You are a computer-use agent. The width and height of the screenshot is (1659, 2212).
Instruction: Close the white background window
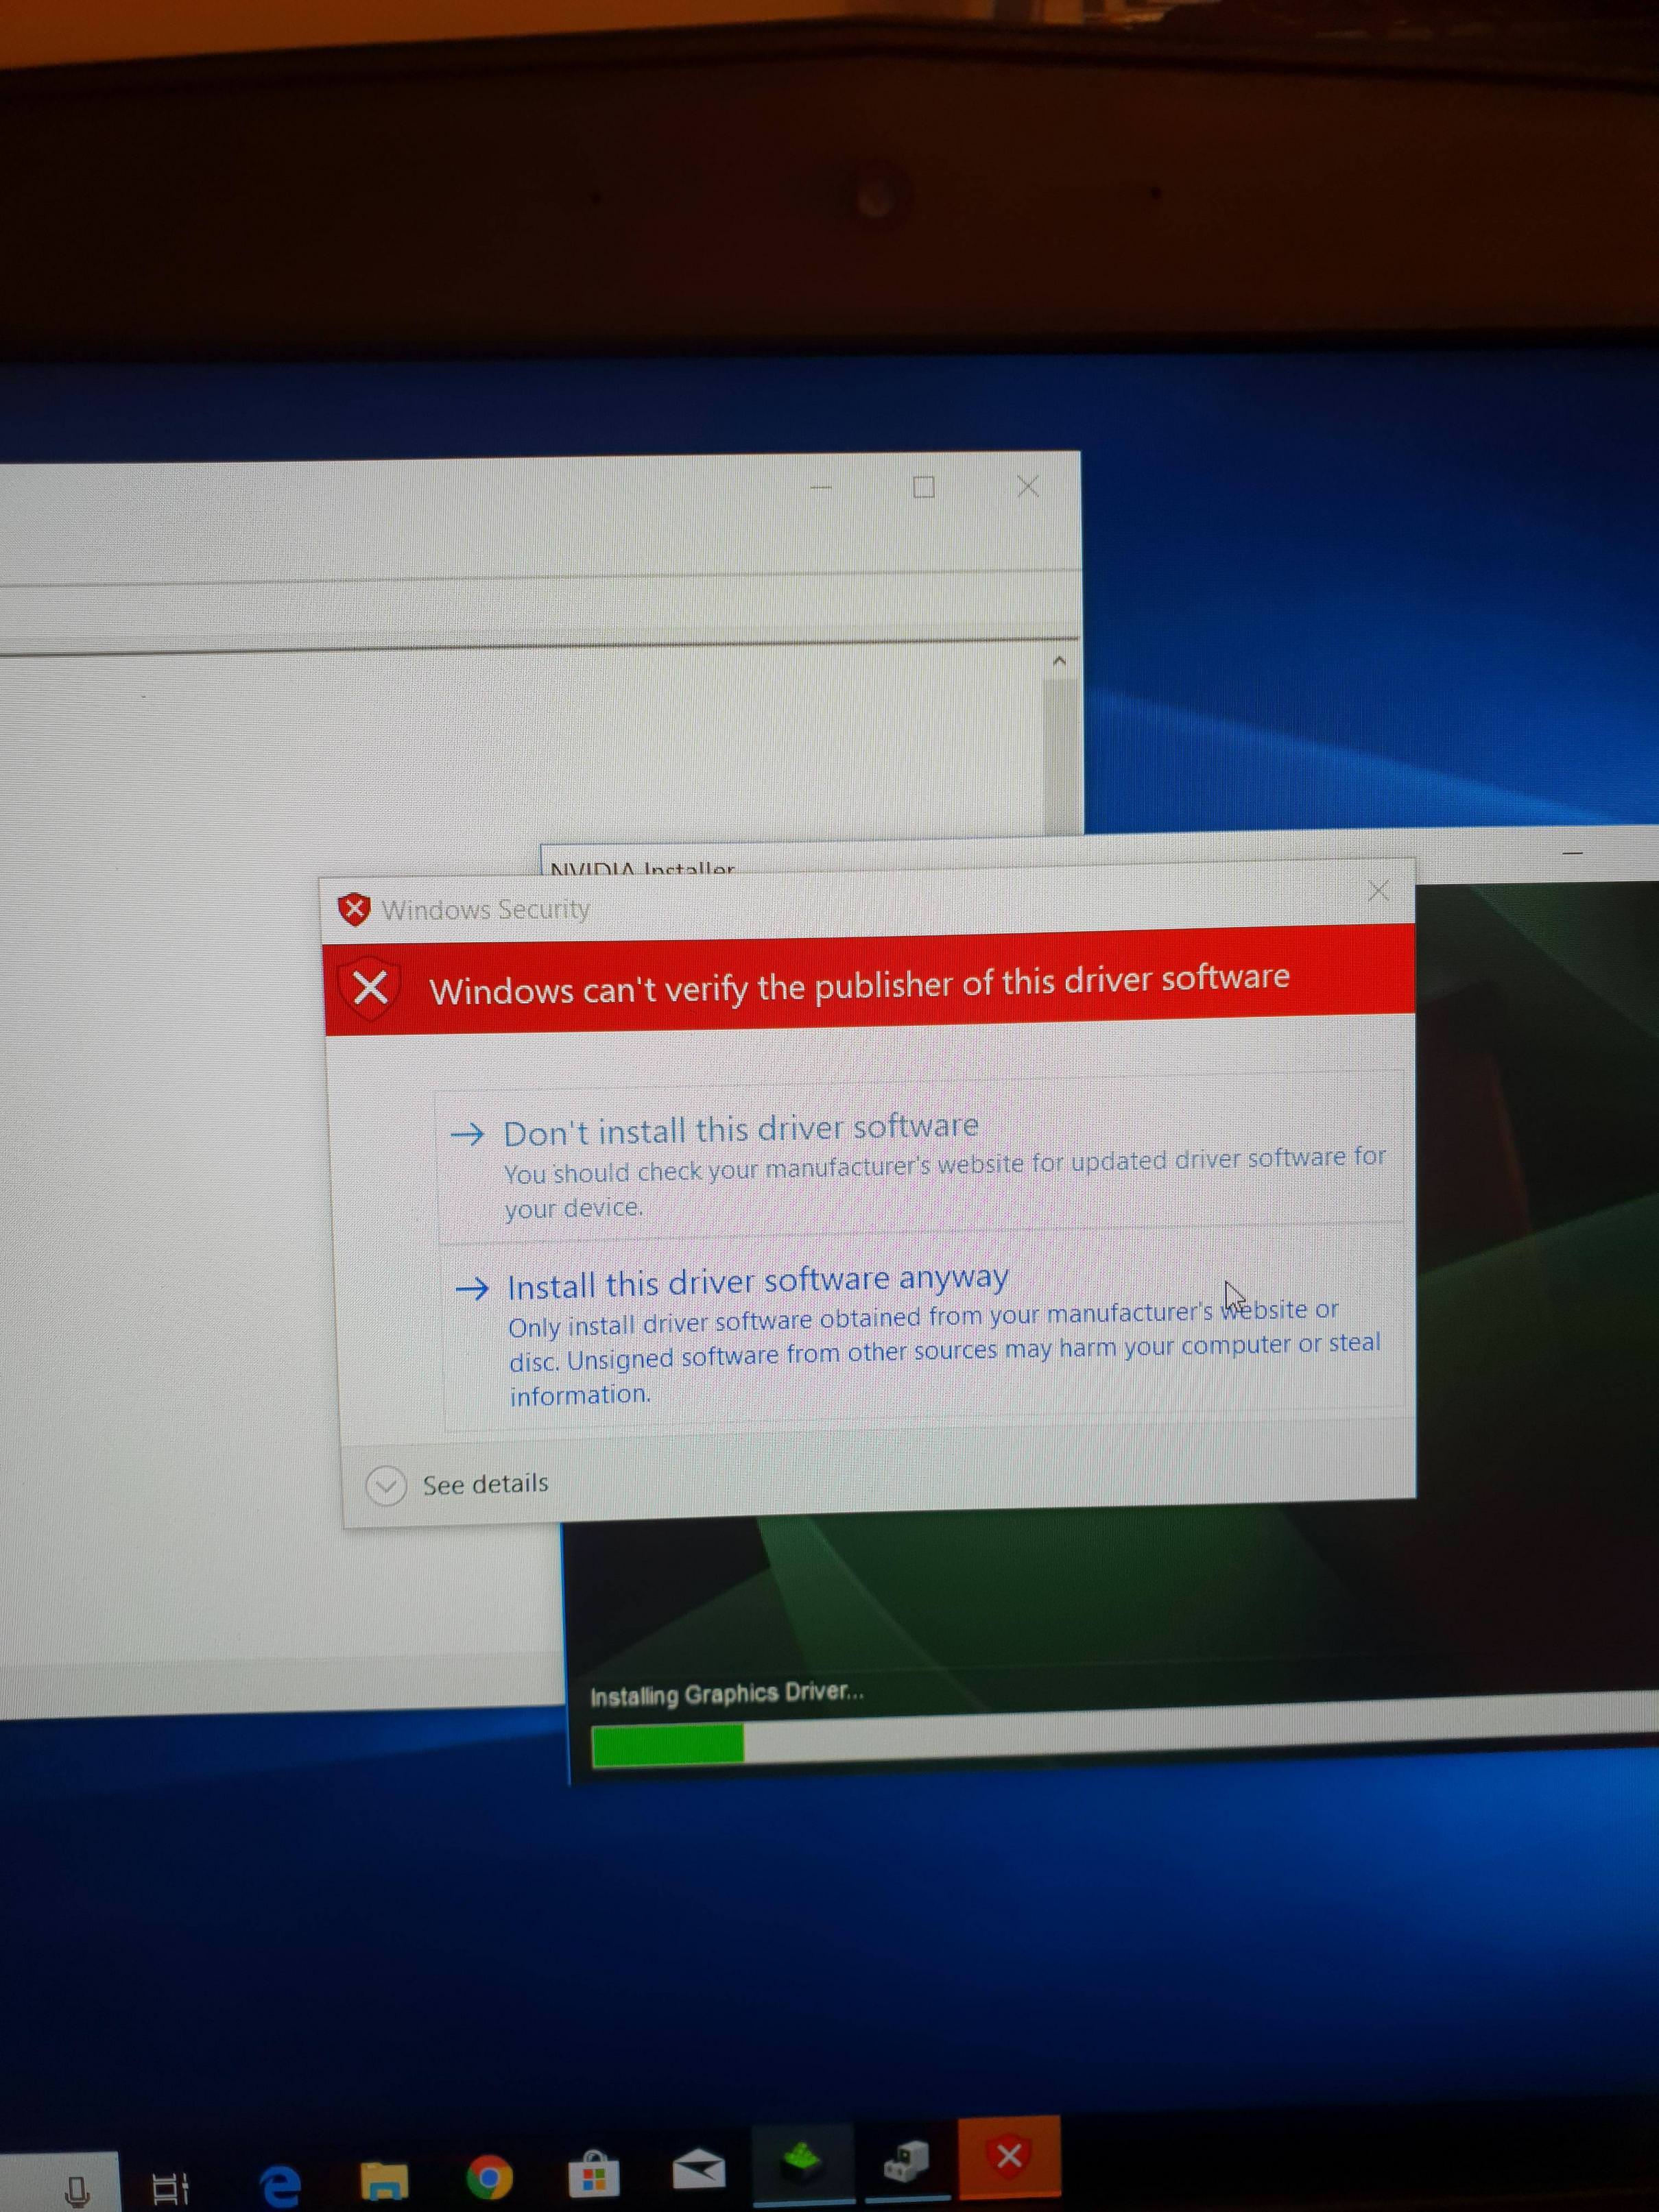click(1028, 486)
